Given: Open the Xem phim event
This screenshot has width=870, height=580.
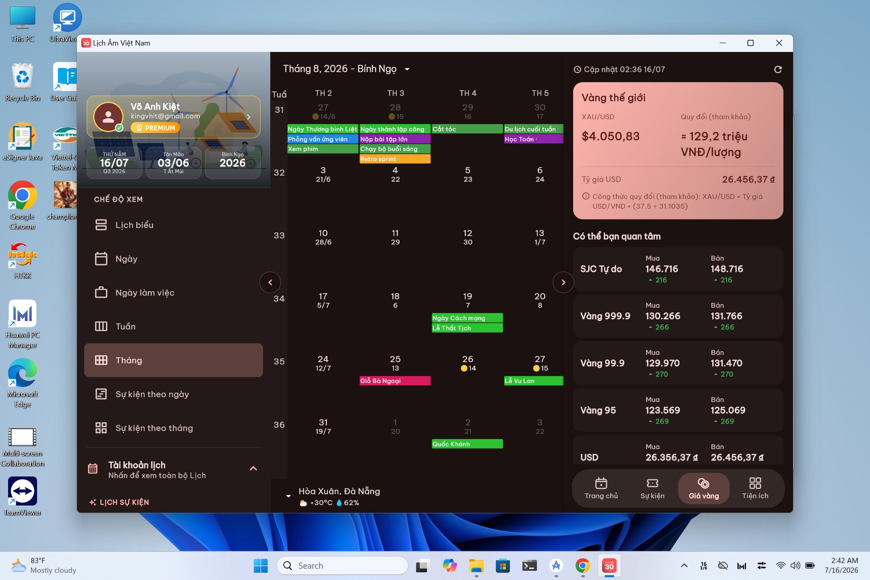Looking at the screenshot, I should [323, 149].
